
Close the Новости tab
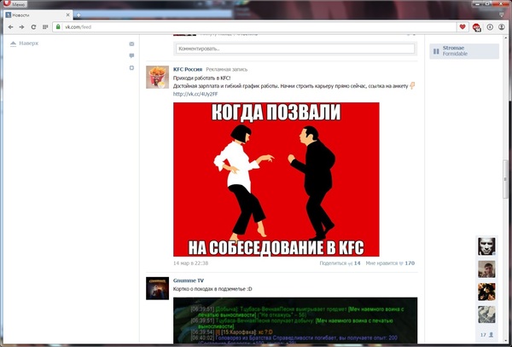(x=68, y=15)
